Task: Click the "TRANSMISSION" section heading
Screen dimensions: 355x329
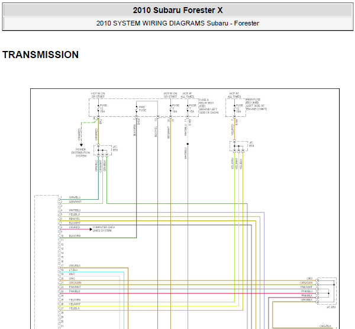Action: coord(40,55)
